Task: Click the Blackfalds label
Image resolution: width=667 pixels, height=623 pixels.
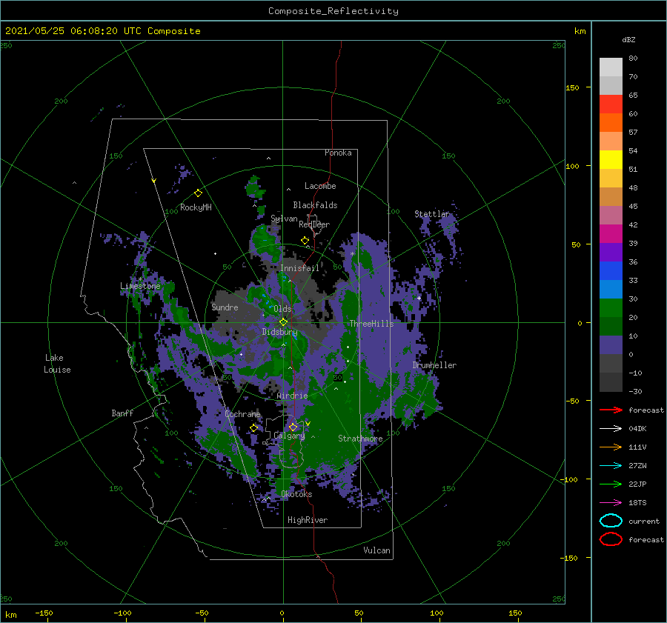Action: (x=315, y=205)
